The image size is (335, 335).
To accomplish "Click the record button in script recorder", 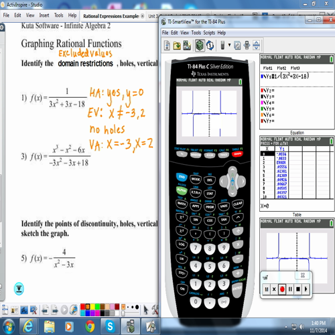I will point(282,289).
